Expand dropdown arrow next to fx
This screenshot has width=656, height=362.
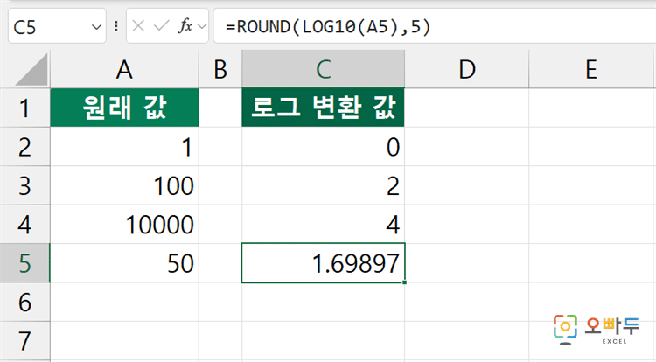tap(202, 27)
